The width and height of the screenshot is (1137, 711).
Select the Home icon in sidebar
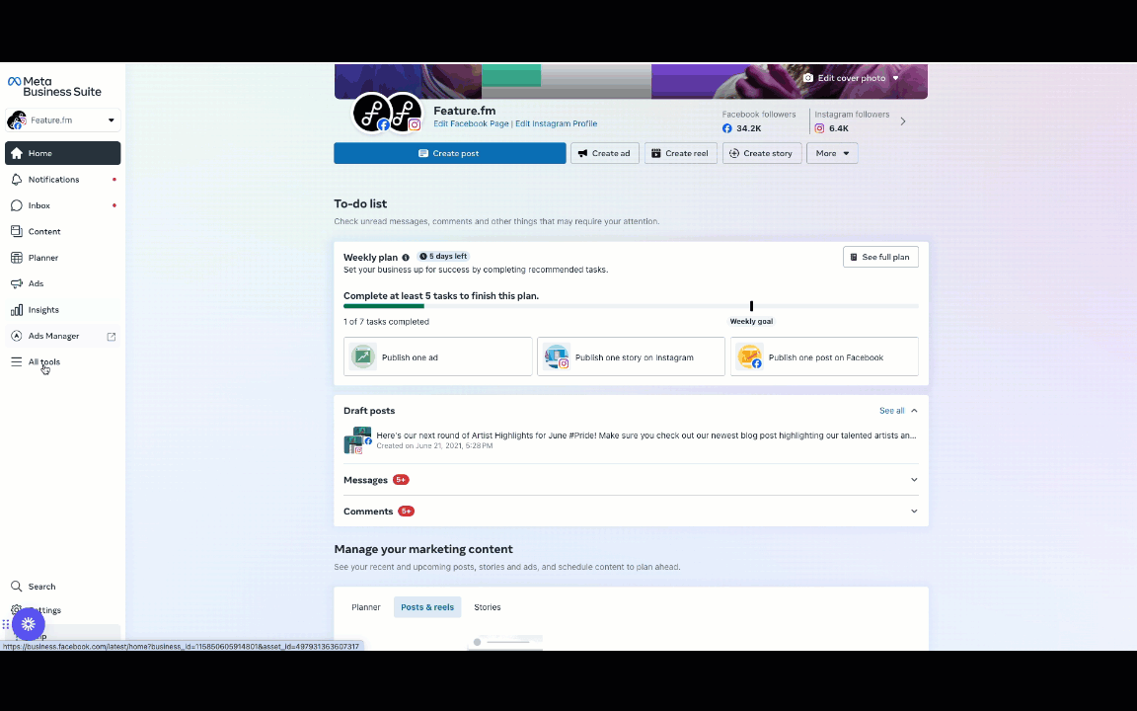17,153
